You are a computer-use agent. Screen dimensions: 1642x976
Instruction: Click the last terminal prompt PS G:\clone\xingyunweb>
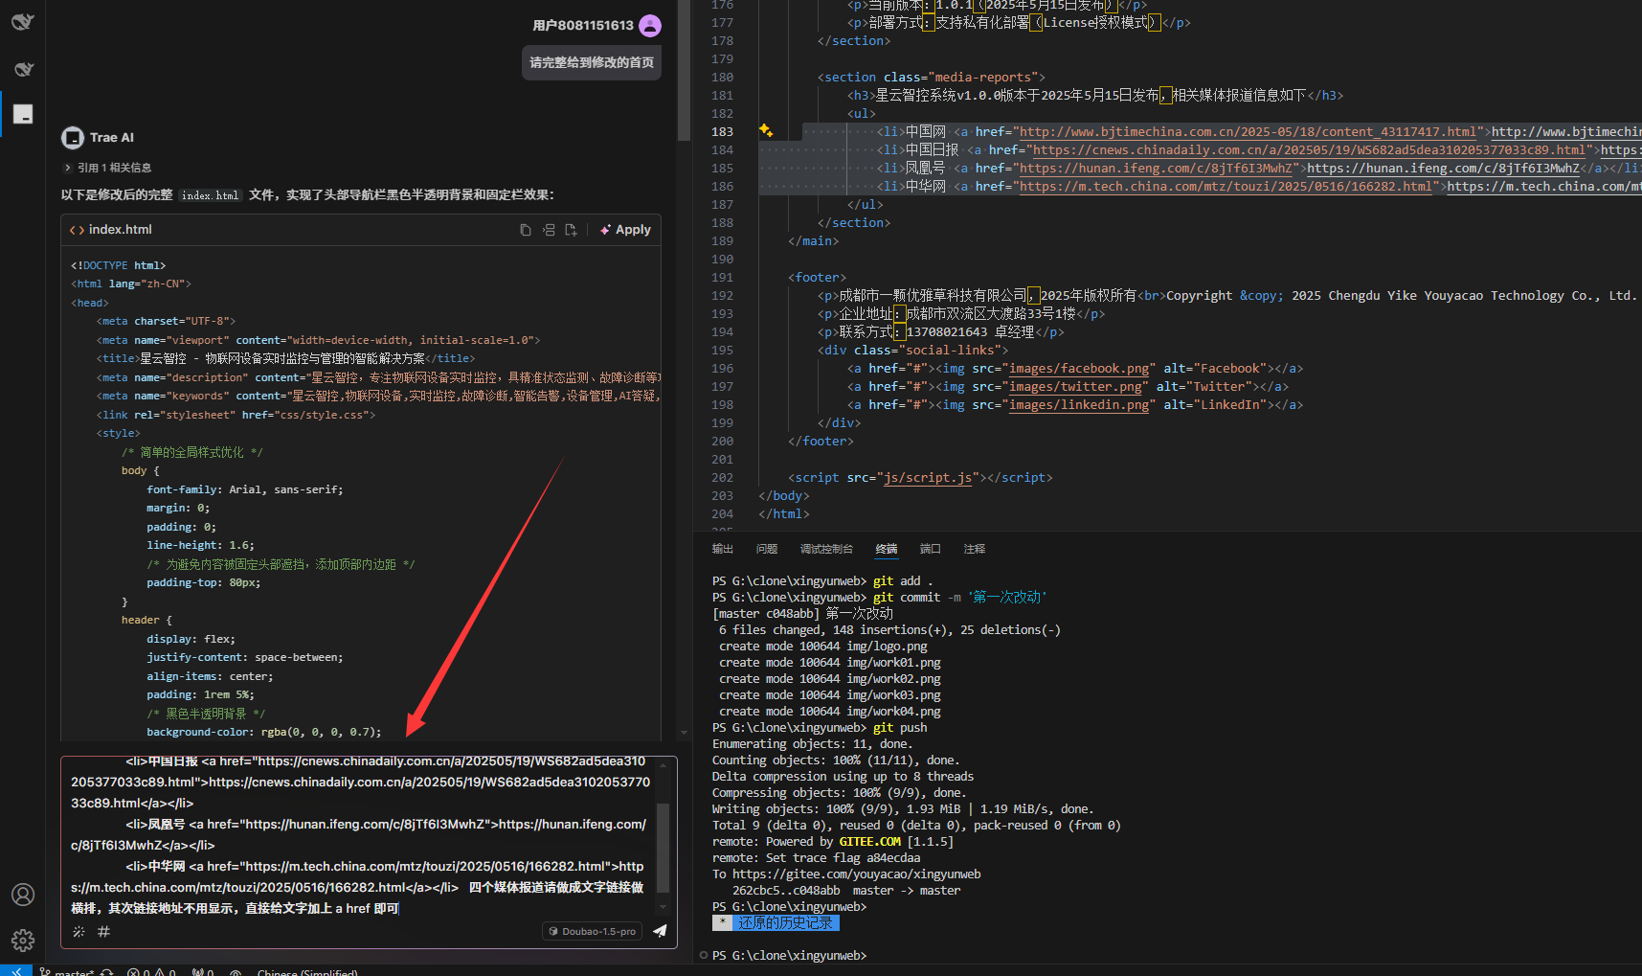pyautogui.click(x=789, y=956)
